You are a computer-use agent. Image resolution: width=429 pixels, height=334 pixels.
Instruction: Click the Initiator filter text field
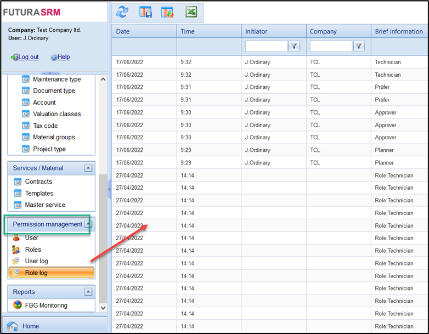click(x=266, y=47)
